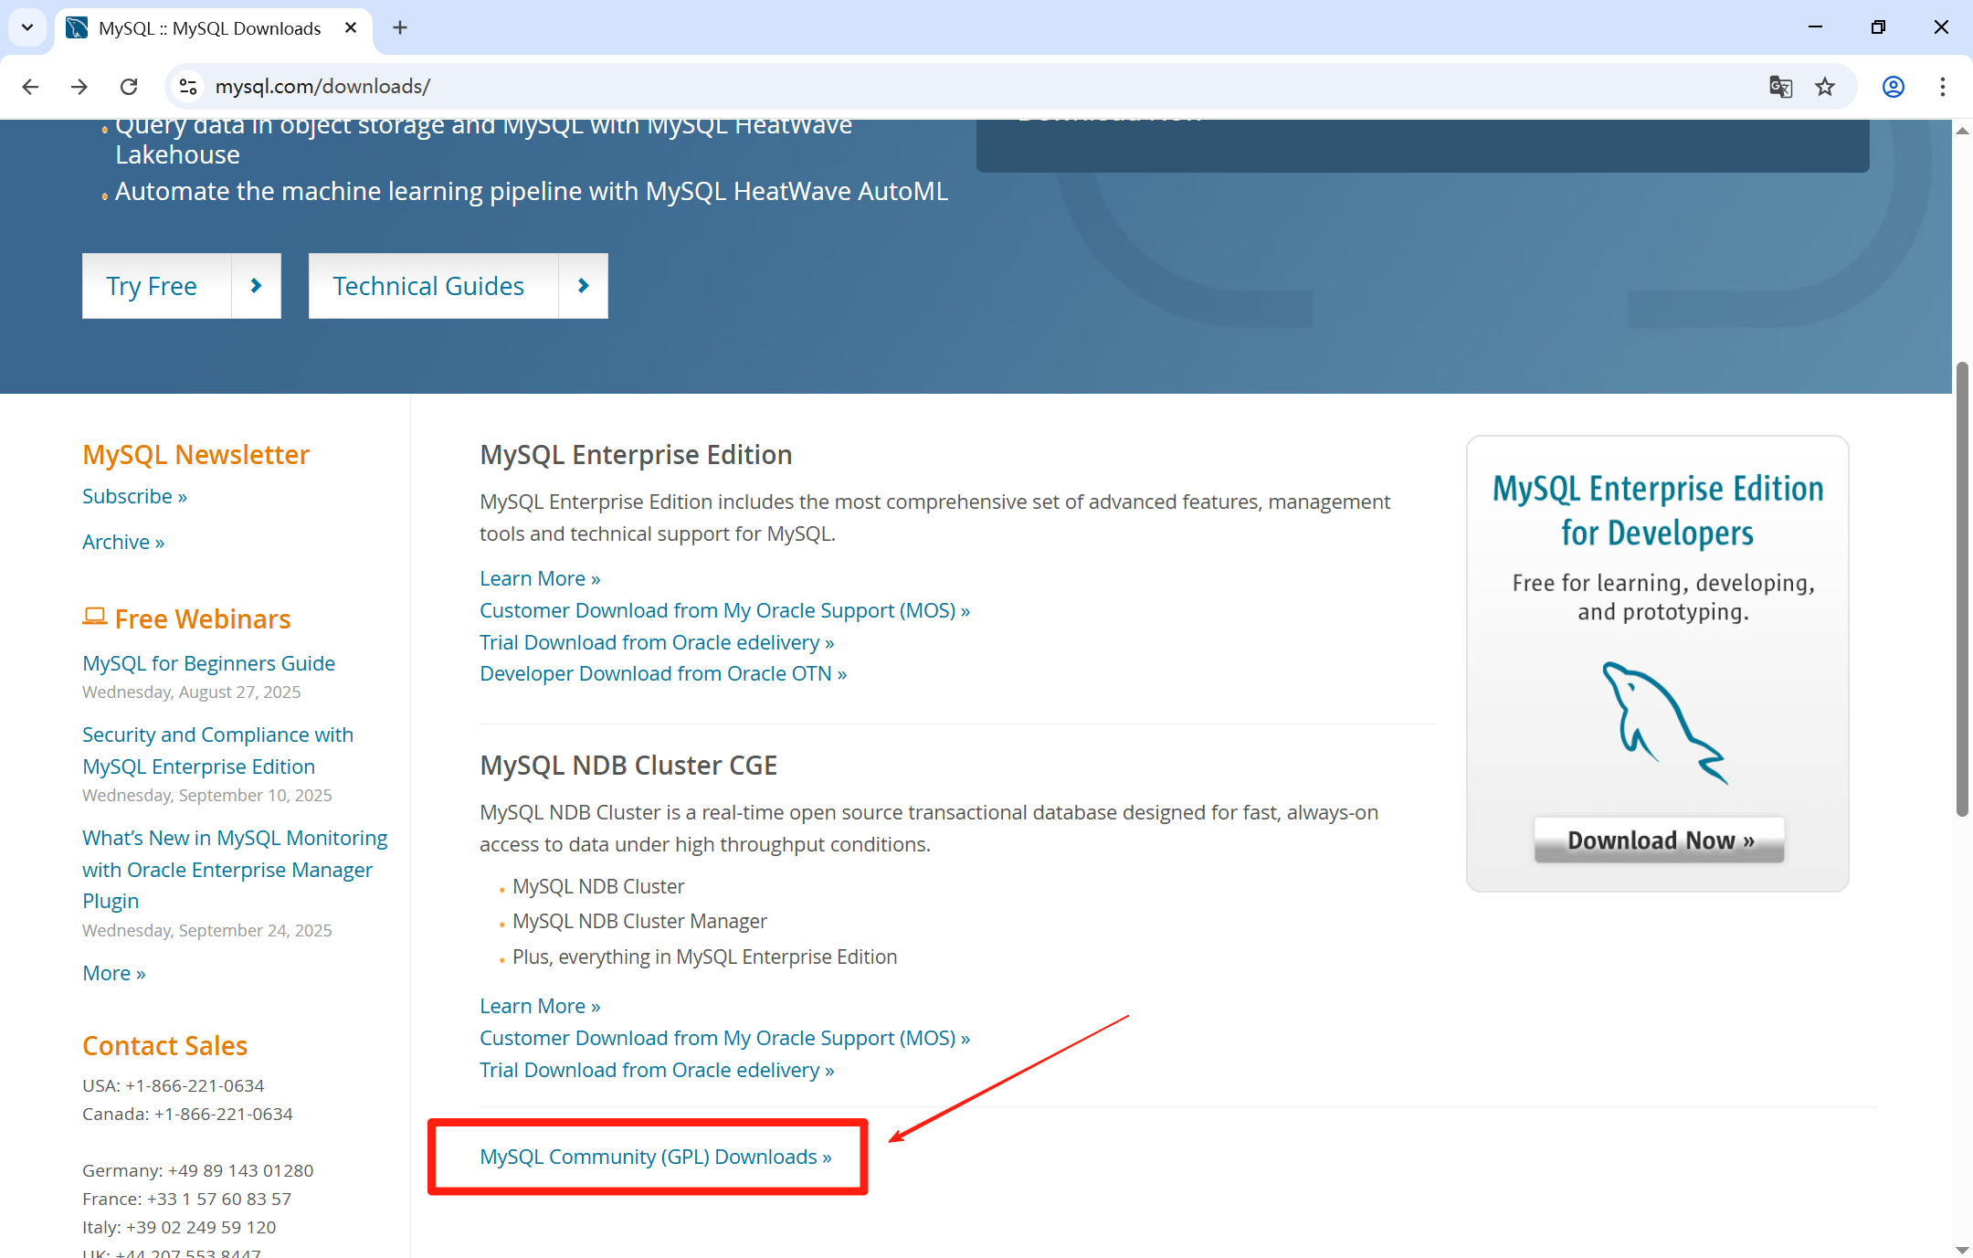Minimize the Chrome window
The image size is (1973, 1258).
click(1816, 27)
